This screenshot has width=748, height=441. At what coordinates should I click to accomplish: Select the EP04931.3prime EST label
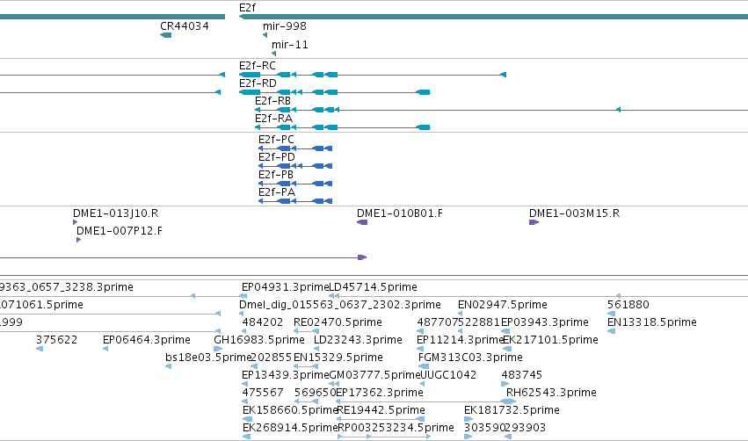(x=286, y=287)
